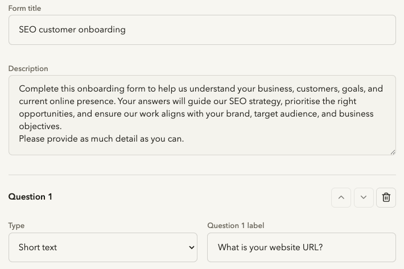Click the "Description" field label
The width and height of the screenshot is (404, 269).
(28, 69)
